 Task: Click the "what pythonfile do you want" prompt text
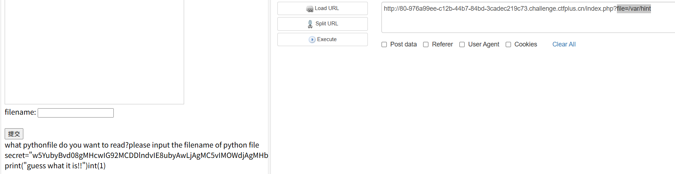(x=132, y=145)
